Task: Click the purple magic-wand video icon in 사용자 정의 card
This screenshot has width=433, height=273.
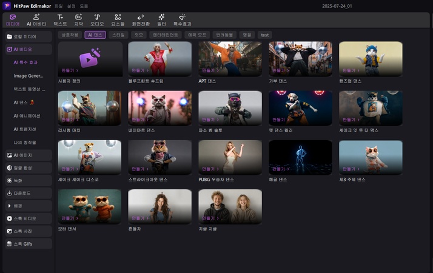Action: [x=90, y=58]
